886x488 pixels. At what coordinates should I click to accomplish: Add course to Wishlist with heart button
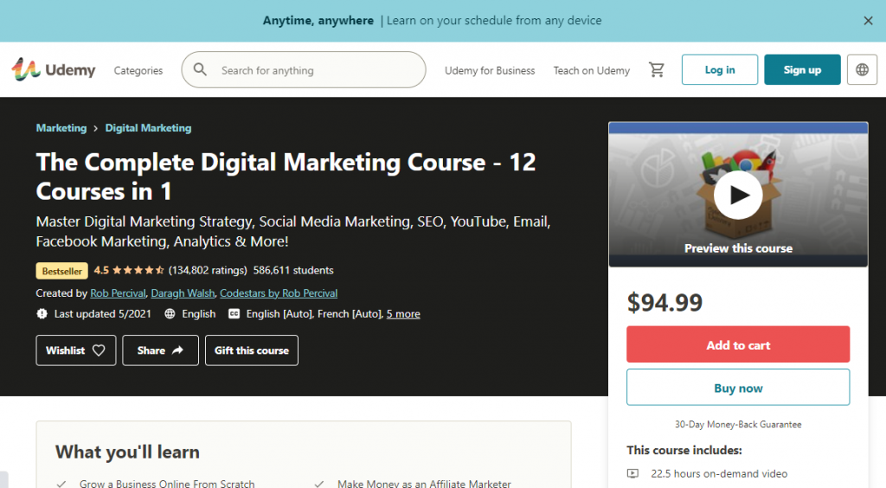coord(76,350)
